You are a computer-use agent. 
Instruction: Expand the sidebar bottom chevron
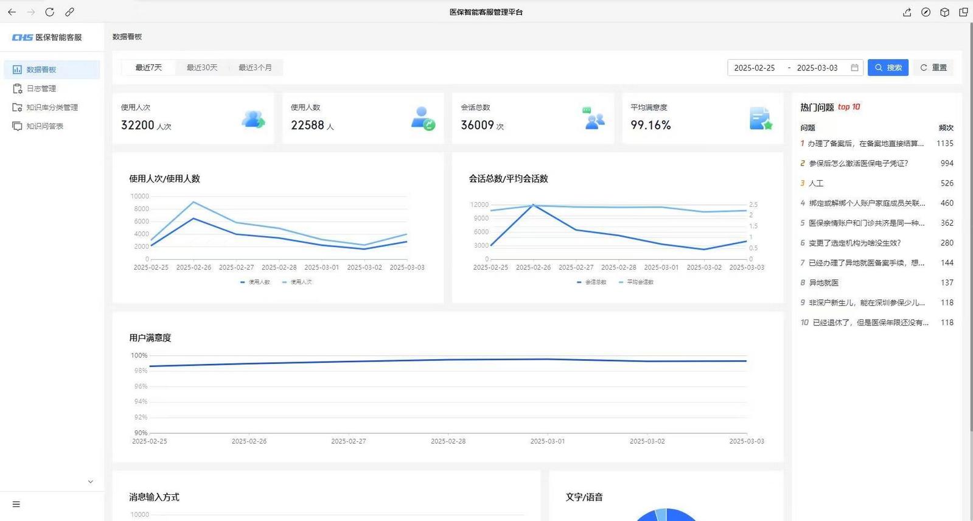91,481
